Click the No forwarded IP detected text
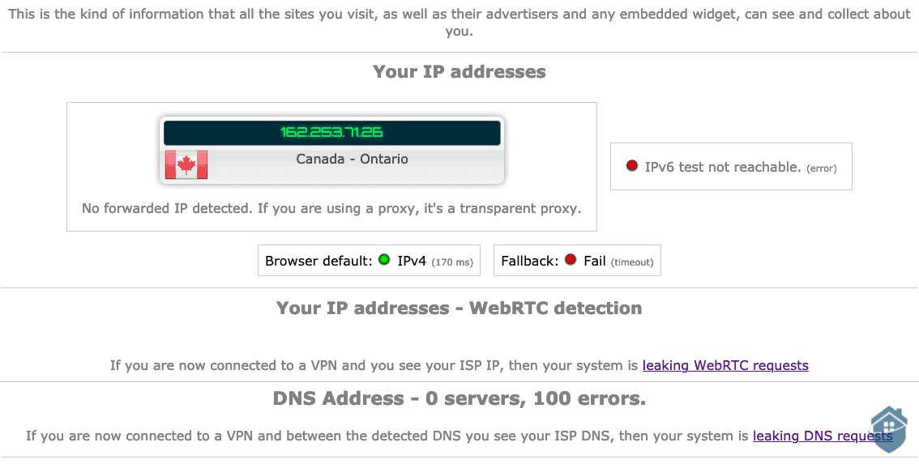The image size is (919, 468). pyautogui.click(x=331, y=208)
